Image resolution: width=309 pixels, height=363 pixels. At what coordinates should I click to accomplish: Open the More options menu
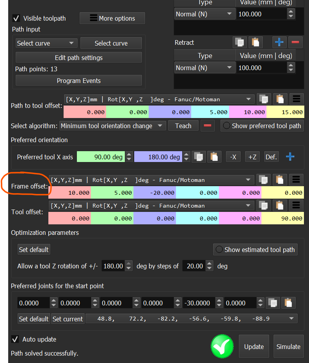coord(112,18)
